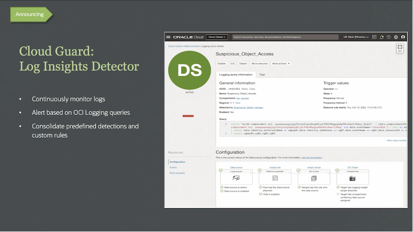Open the OCI Target link above diagram
Viewport: 413px width, 232px height.
point(352,167)
